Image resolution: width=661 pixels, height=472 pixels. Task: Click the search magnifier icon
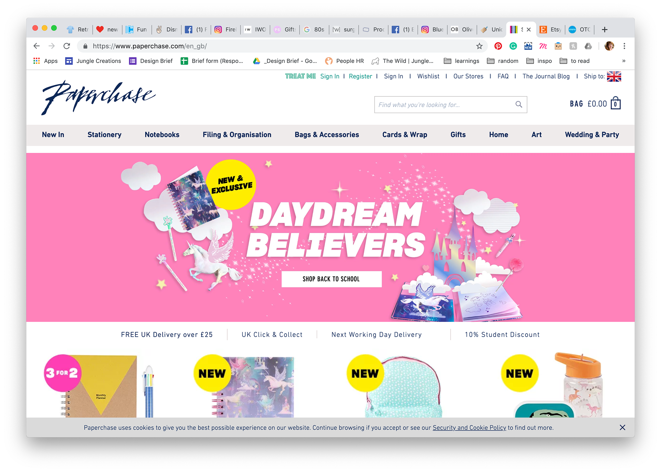[x=518, y=104]
